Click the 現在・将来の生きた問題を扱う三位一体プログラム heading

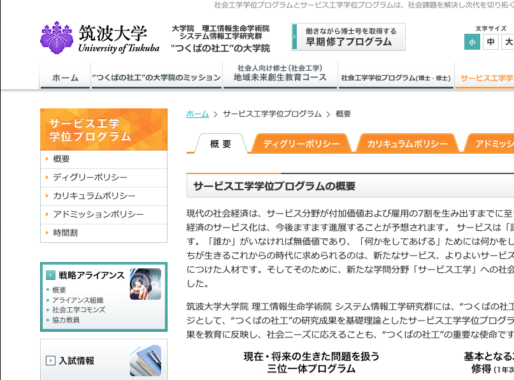point(311,362)
